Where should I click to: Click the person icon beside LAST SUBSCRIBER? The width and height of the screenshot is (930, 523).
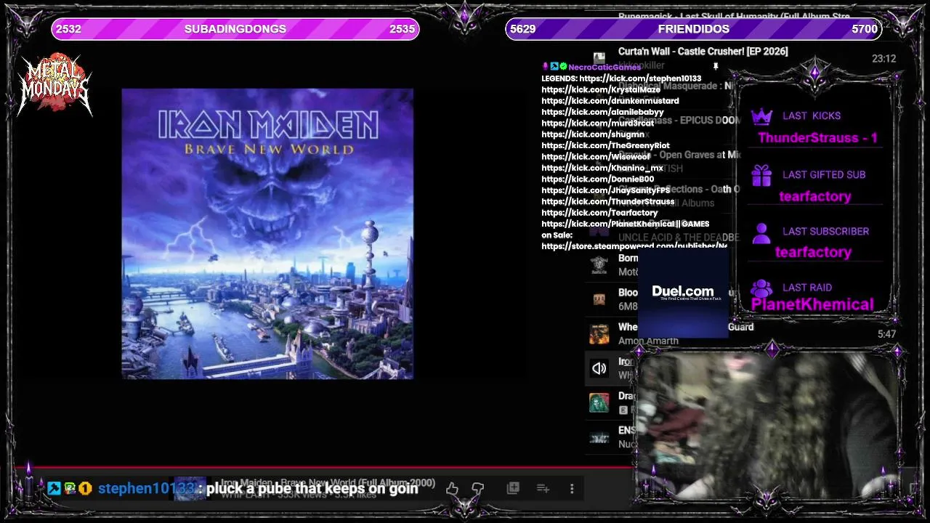(x=761, y=232)
